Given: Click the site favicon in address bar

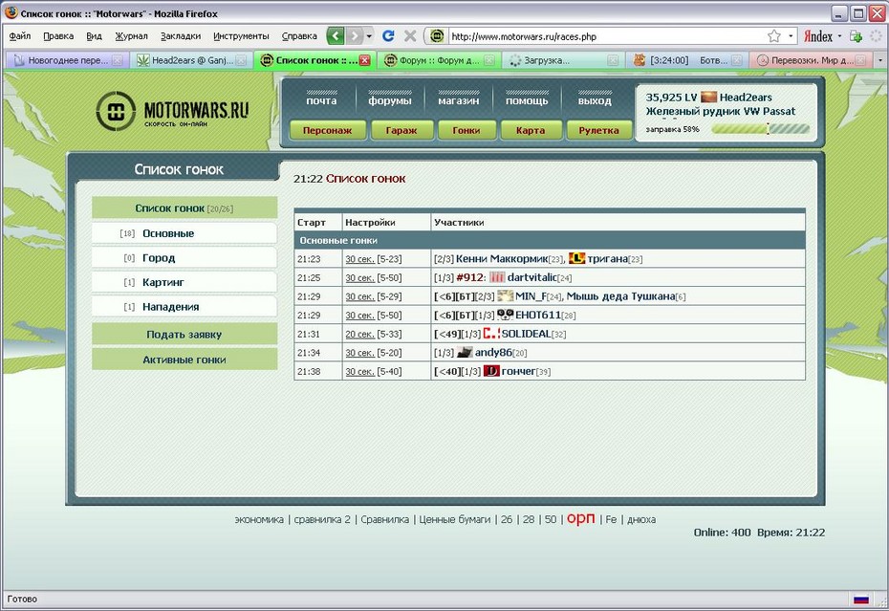Looking at the screenshot, I should point(437,36).
